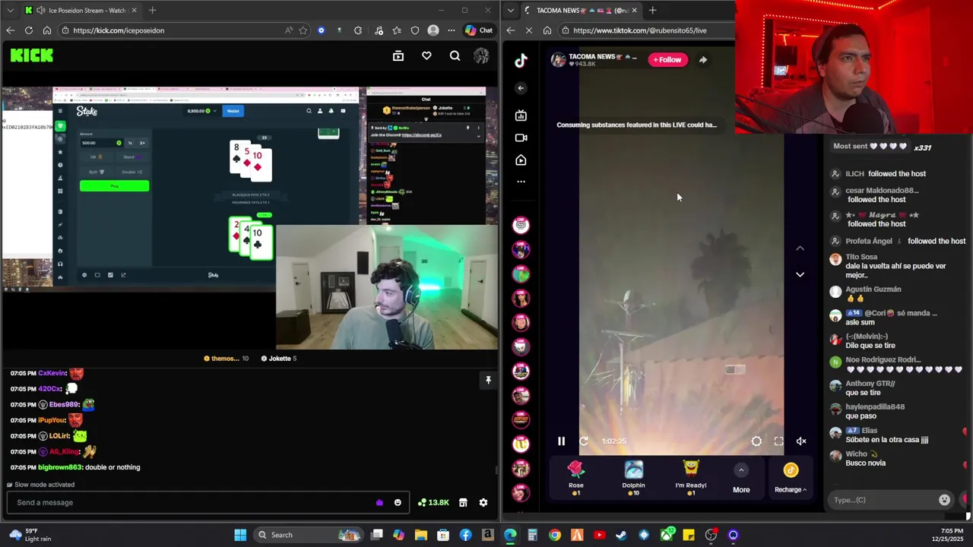Image resolution: width=973 pixels, height=547 pixels.
Task: Send the I'm Ready! gift
Action: click(x=691, y=479)
